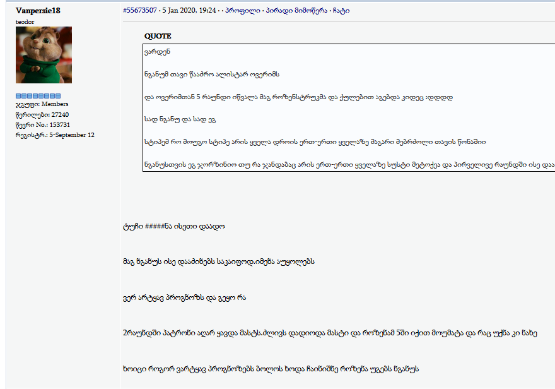Click the sixth rating square icon
This screenshot has height=389, width=555.
coord(46,96)
